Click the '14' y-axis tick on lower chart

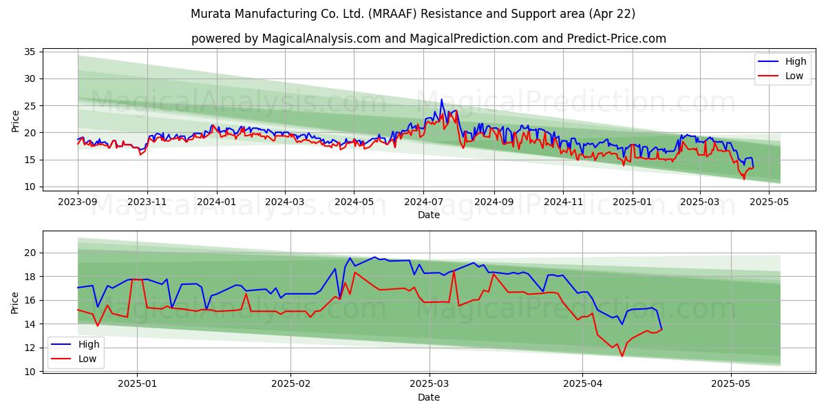tap(30, 324)
